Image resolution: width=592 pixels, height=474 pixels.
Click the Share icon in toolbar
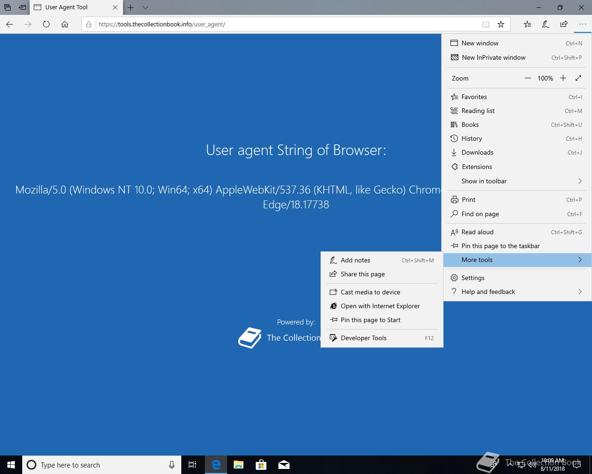point(564,24)
